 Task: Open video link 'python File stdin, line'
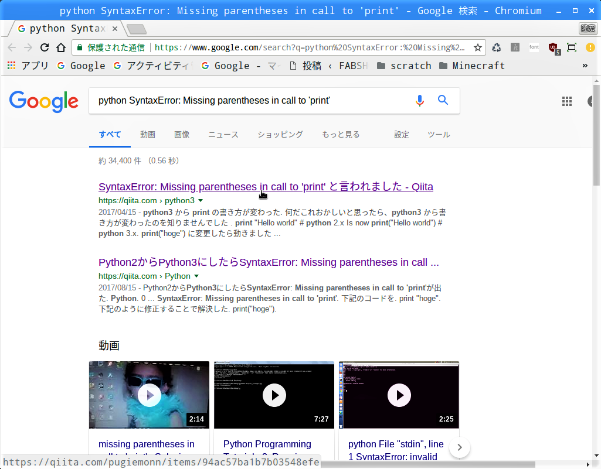(x=396, y=444)
